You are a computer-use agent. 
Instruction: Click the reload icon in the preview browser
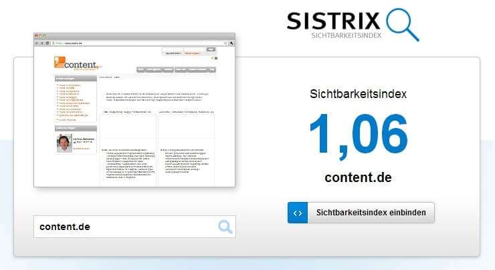pos(47,43)
